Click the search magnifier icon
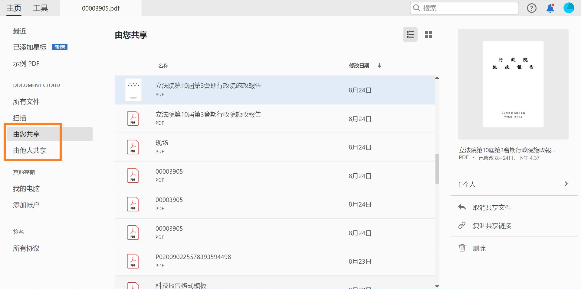The width and height of the screenshot is (581, 289). [416, 8]
